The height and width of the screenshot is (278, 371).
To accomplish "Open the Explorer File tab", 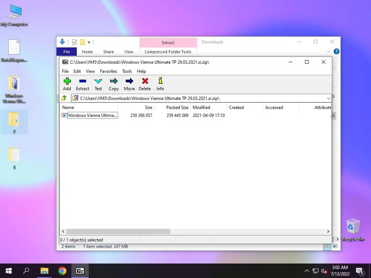I will (x=67, y=51).
